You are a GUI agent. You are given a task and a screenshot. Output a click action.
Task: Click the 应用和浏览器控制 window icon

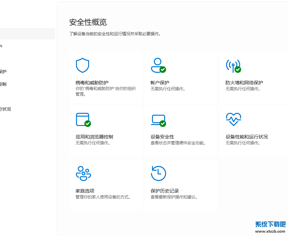(82, 119)
